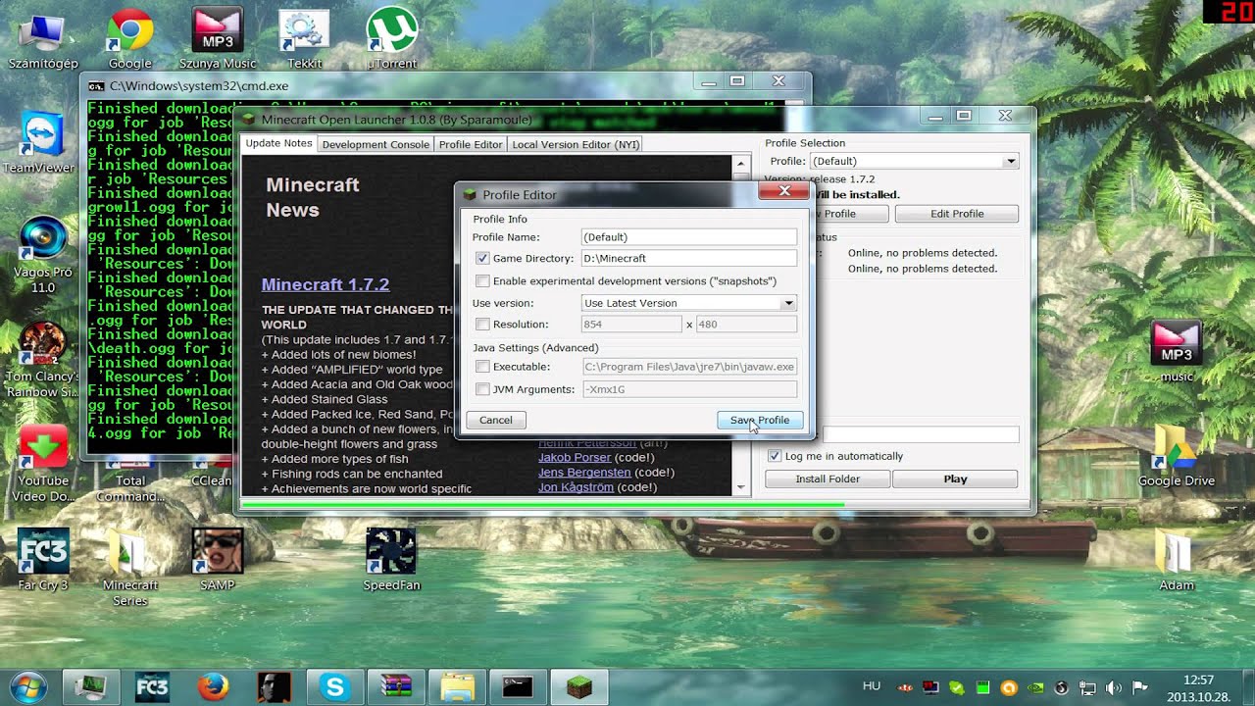The width and height of the screenshot is (1255, 706).
Task: Open the SAMP desktop shortcut
Action: pyautogui.click(x=217, y=559)
